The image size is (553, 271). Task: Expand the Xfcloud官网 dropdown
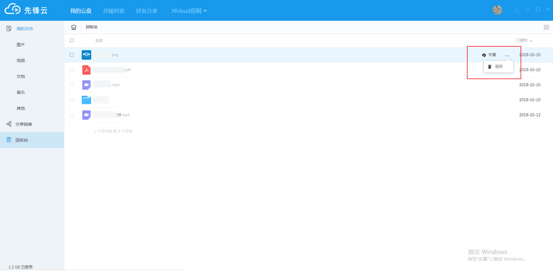[189, 10]
